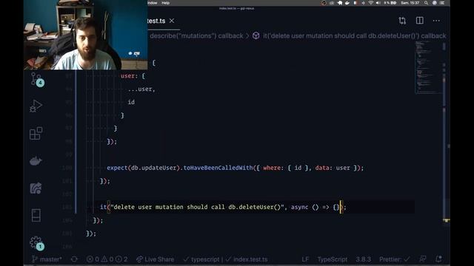Split the editor to the right
Screen dimensions: 474x266
(420, 21)
